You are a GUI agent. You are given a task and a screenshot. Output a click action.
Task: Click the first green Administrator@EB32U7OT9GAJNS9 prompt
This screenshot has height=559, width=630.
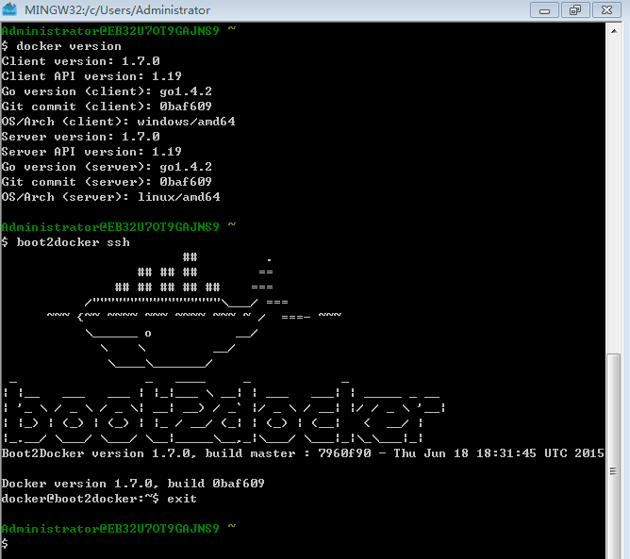pos(119,30)
